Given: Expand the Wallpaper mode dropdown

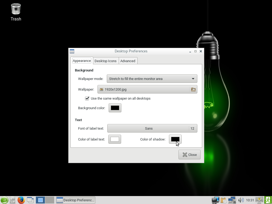Looking at the screenshot, I should point(152,79).
